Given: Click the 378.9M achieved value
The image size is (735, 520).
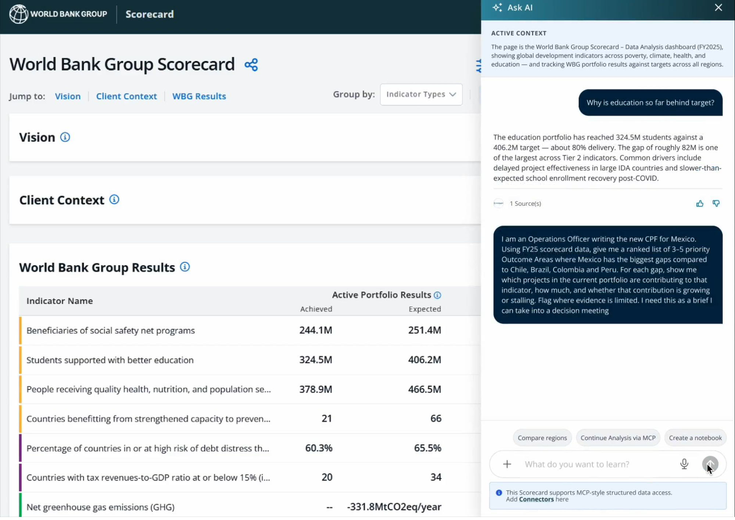Looking at the screenshot, I should click(316, 389).
